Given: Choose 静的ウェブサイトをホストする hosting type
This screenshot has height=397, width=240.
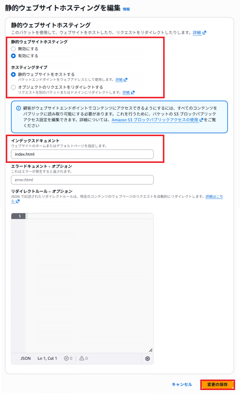Looking at the screenshot, I should click(14, 74).
